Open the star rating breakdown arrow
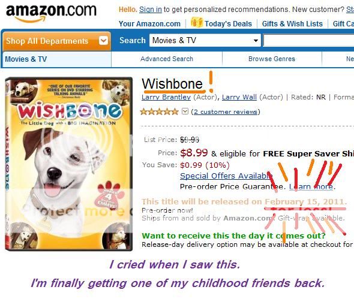 [x=185, y=111]
